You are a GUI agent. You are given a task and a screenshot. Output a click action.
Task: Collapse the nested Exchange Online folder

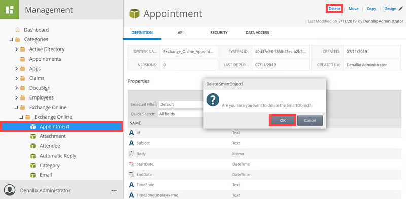click(21, 117)
